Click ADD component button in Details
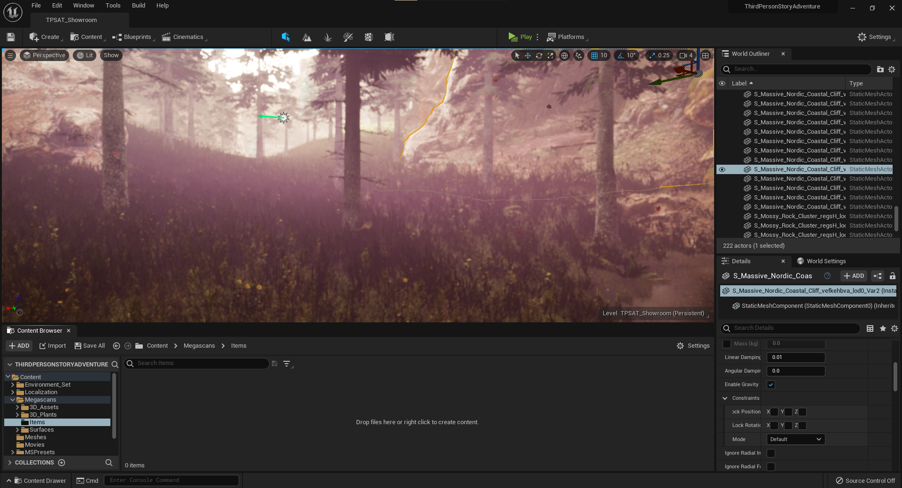Image resolution: width=902 pixels, height=488 pixels. click(x=854, y=276)
